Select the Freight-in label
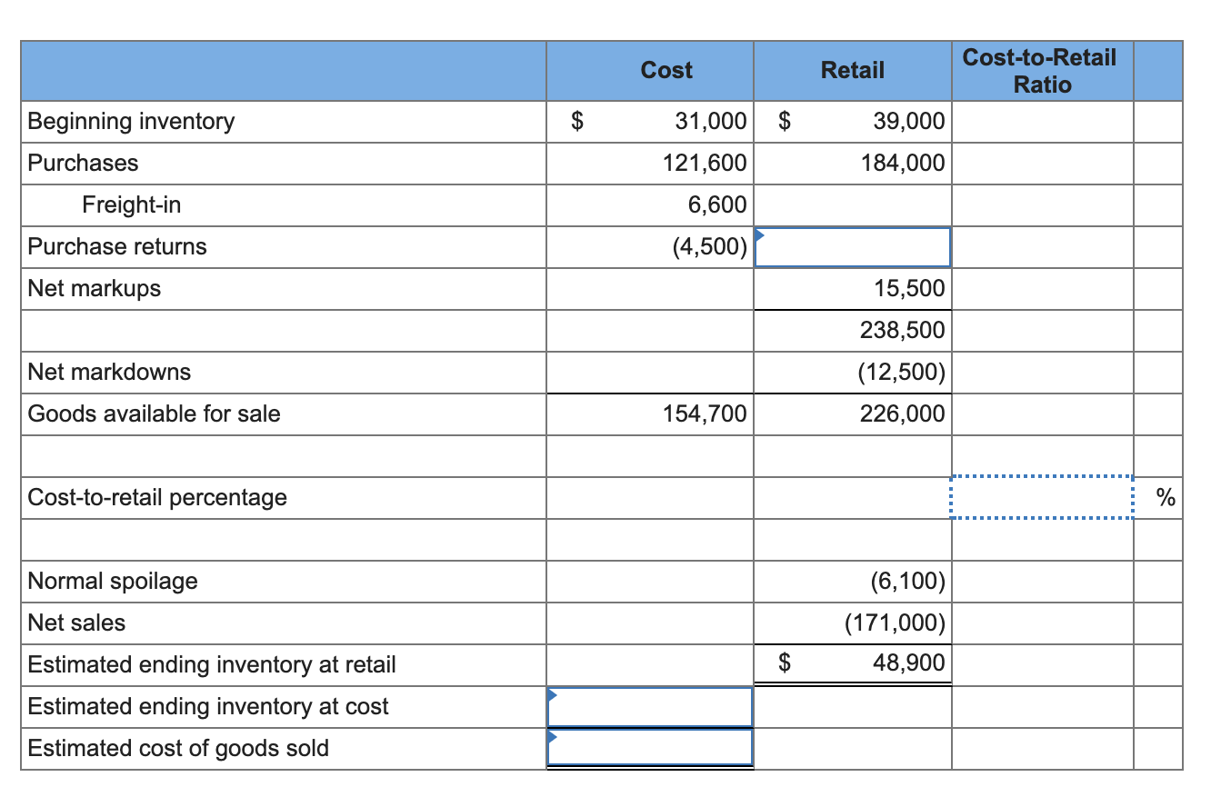Viewport: 1211px width, 787px height. tap(132, 205)
